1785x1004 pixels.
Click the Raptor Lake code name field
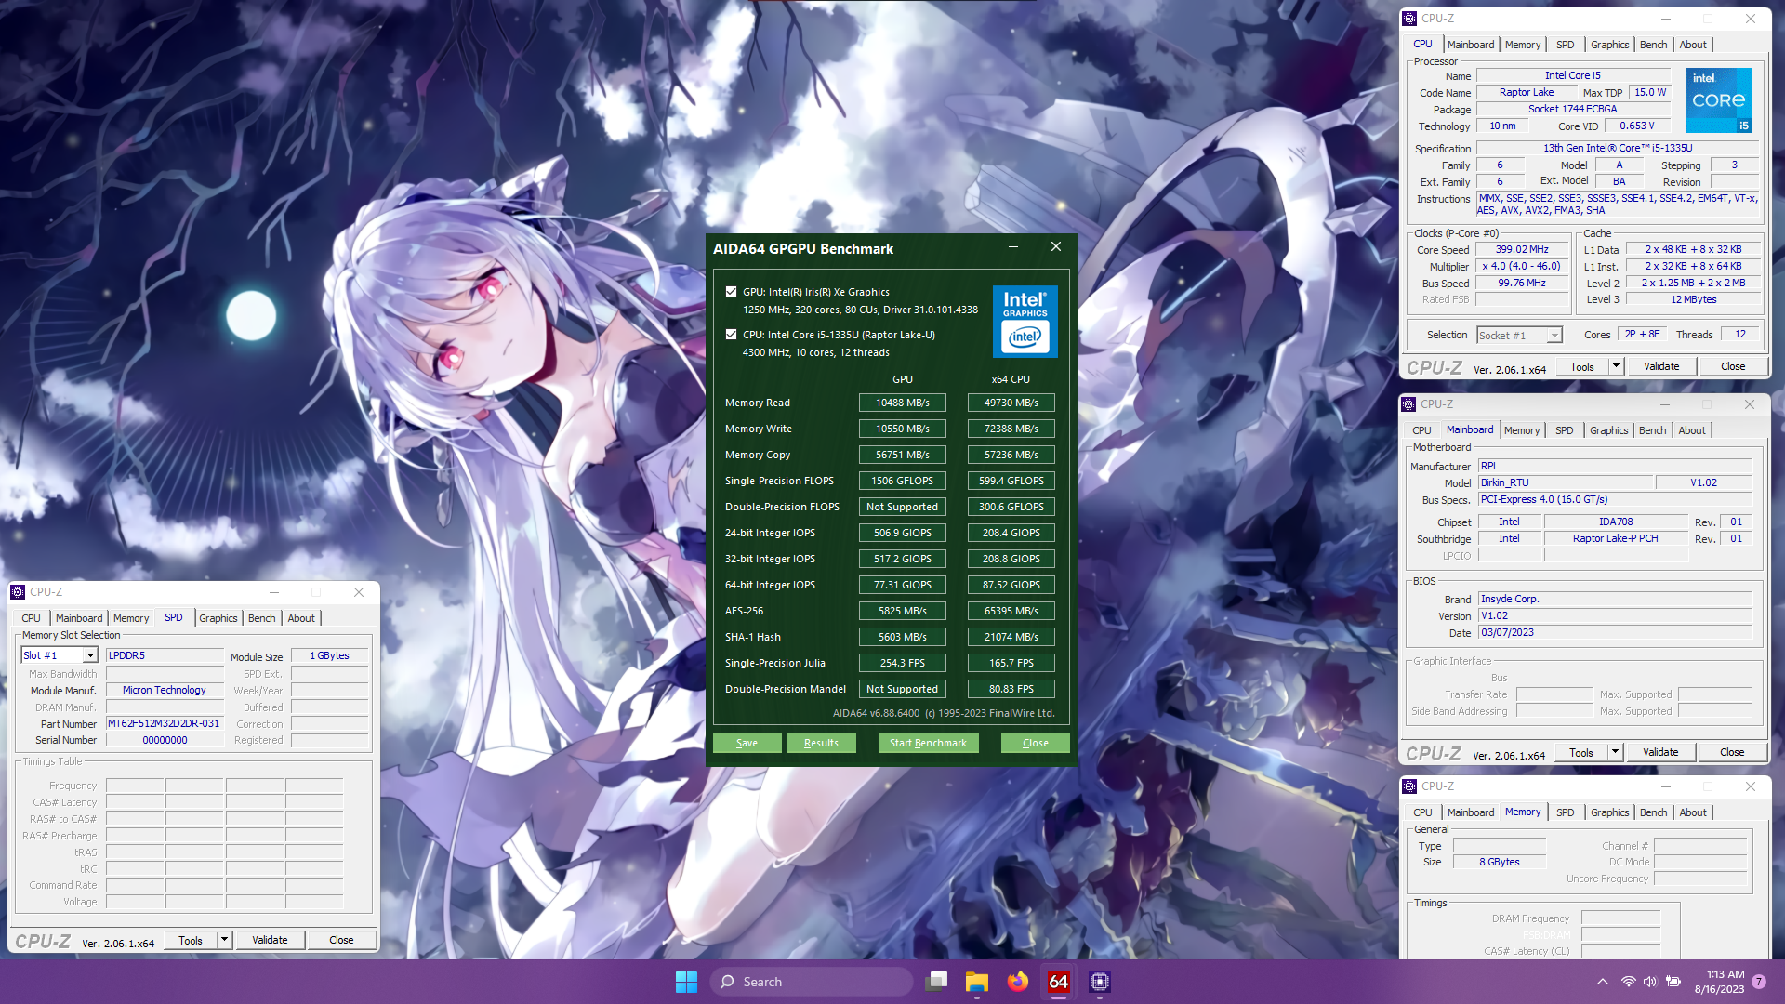pyautogui.click(x=1527, y=92)
